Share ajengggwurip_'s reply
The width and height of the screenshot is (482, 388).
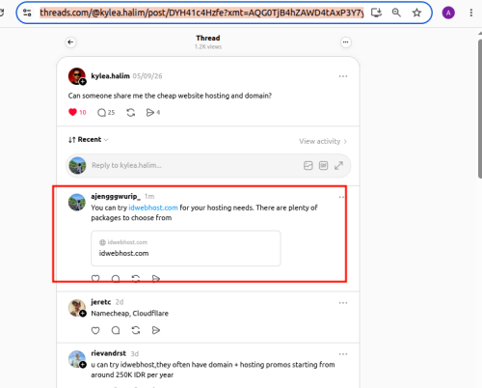point(156,278)
